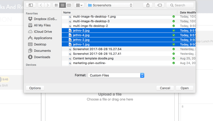
Task: Toggle the sidebar visibility button
Action: click(31, 5)
